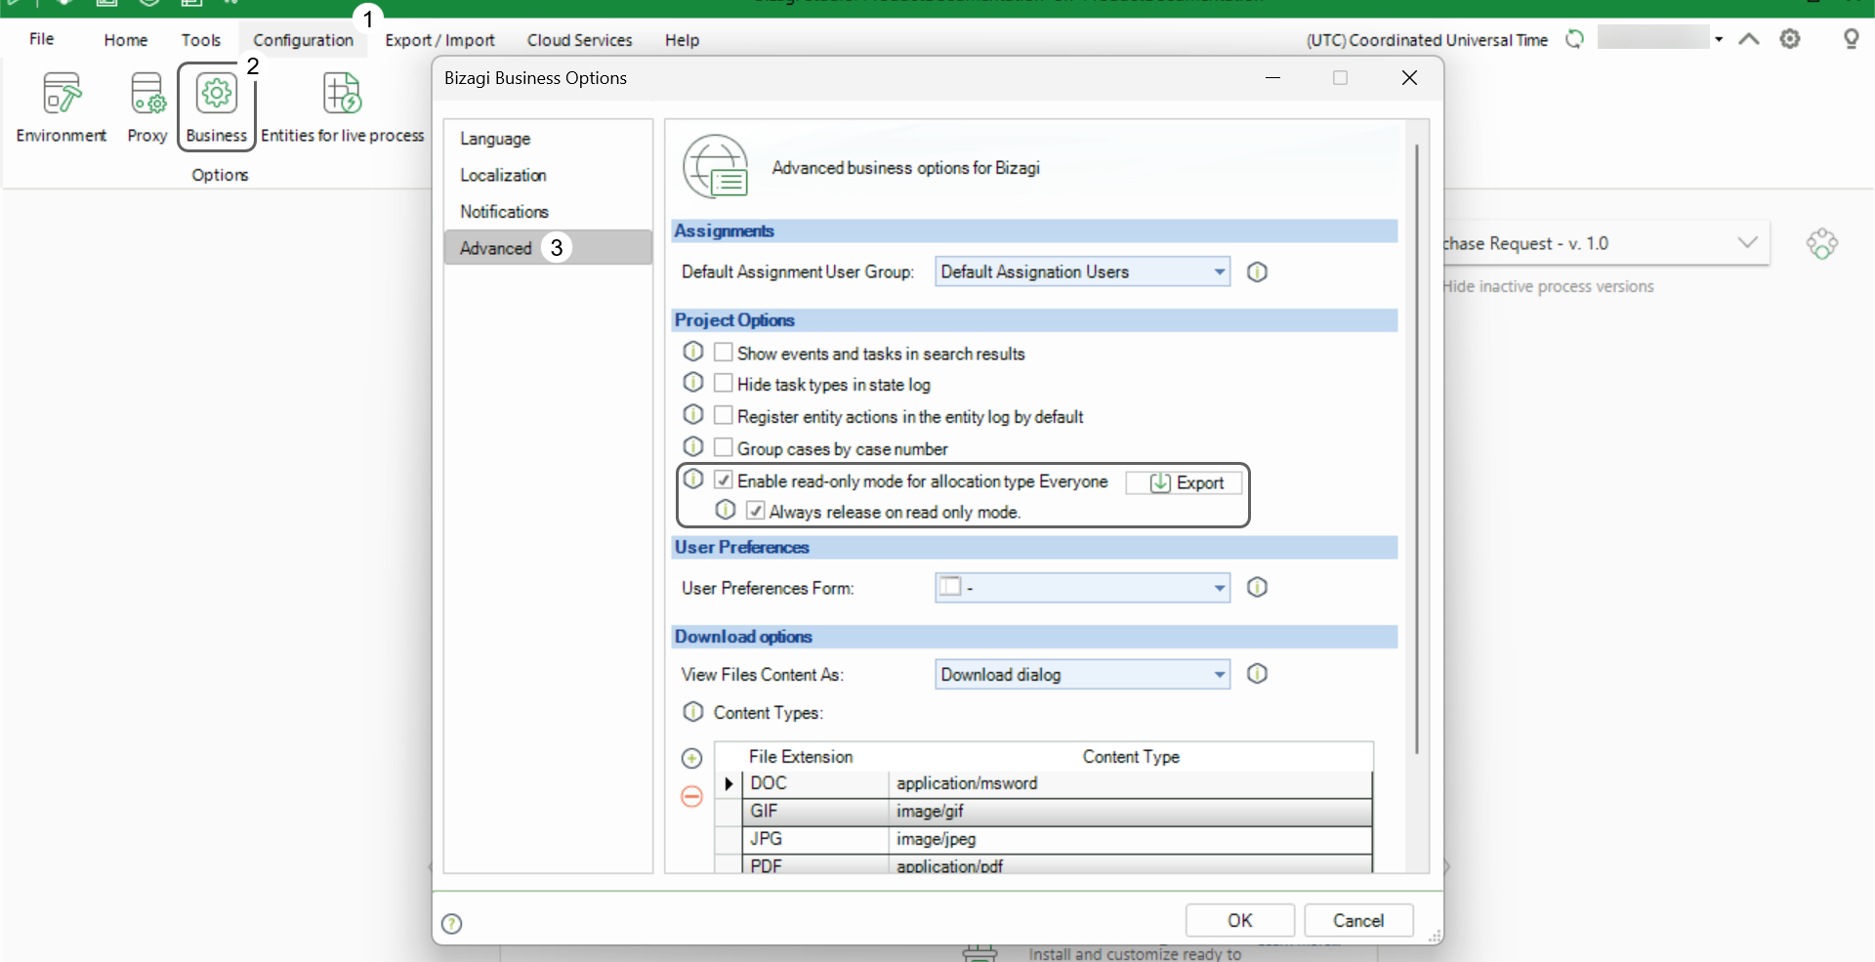The image size is (1875, 962).
Task: Switch to the Configuration tab
Action: click(304, 40)
